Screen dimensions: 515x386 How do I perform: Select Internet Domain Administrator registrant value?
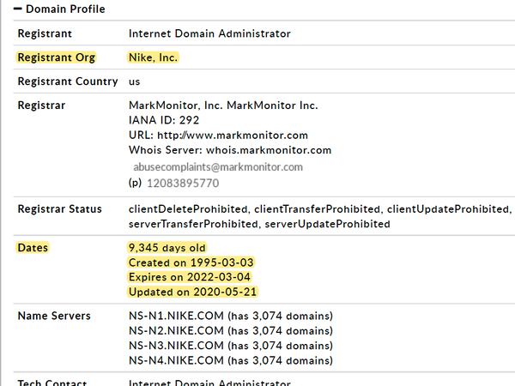209,33
